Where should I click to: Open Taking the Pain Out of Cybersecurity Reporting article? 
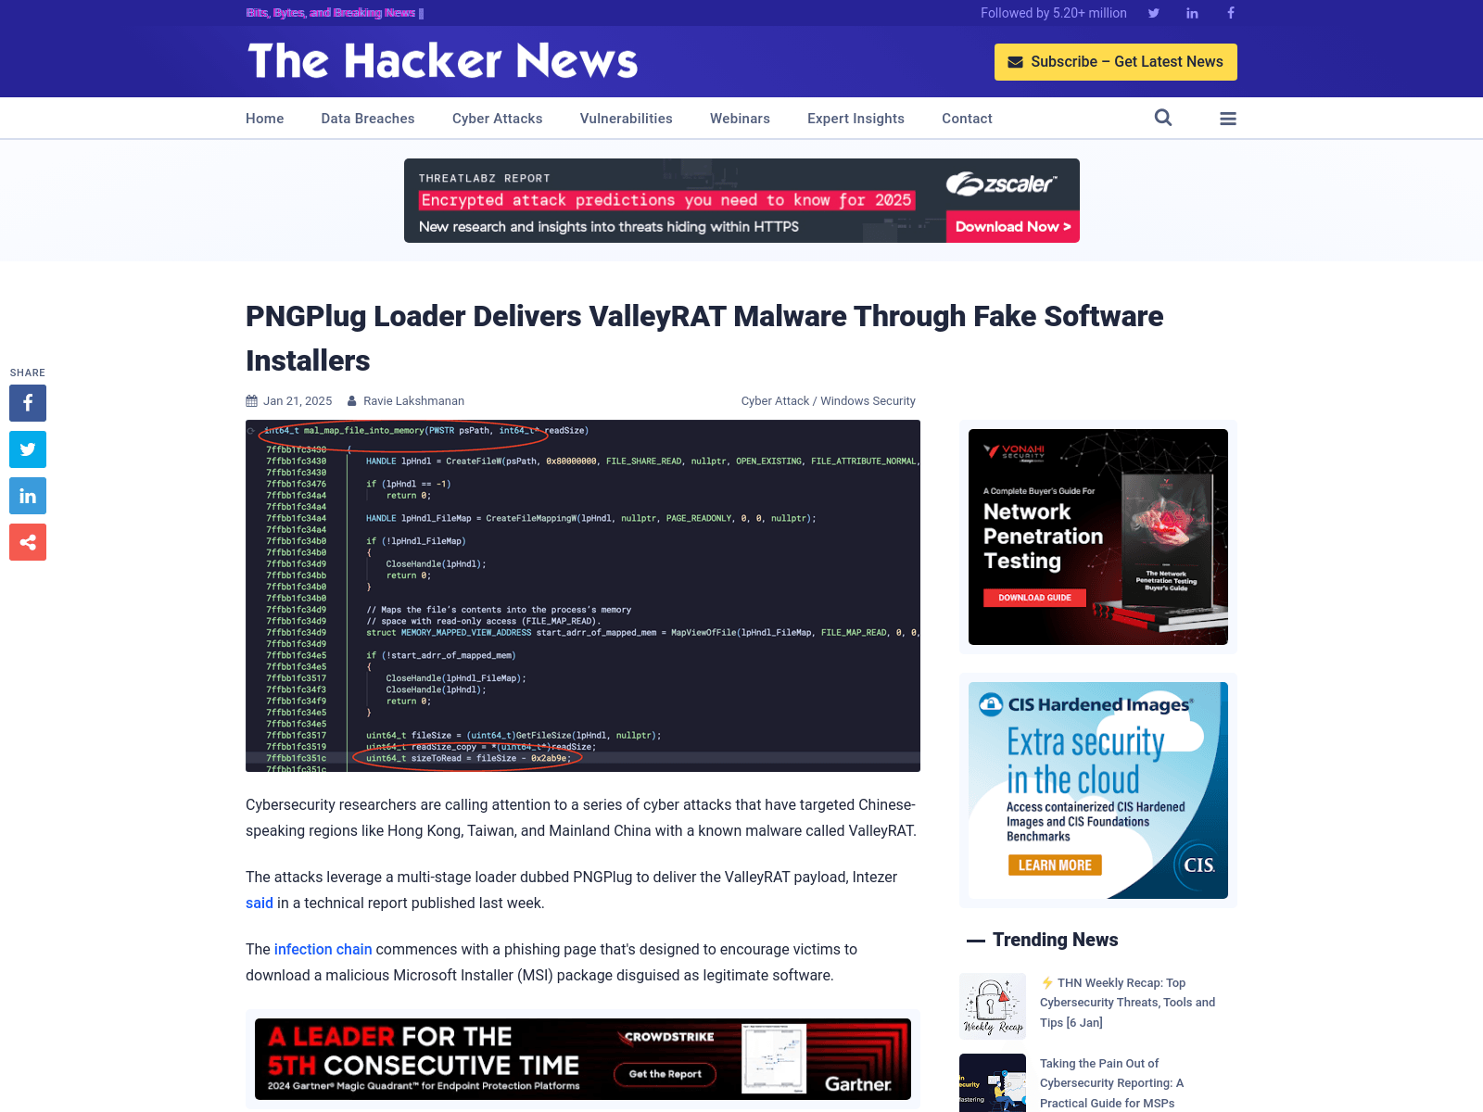pos(1112,1083)
